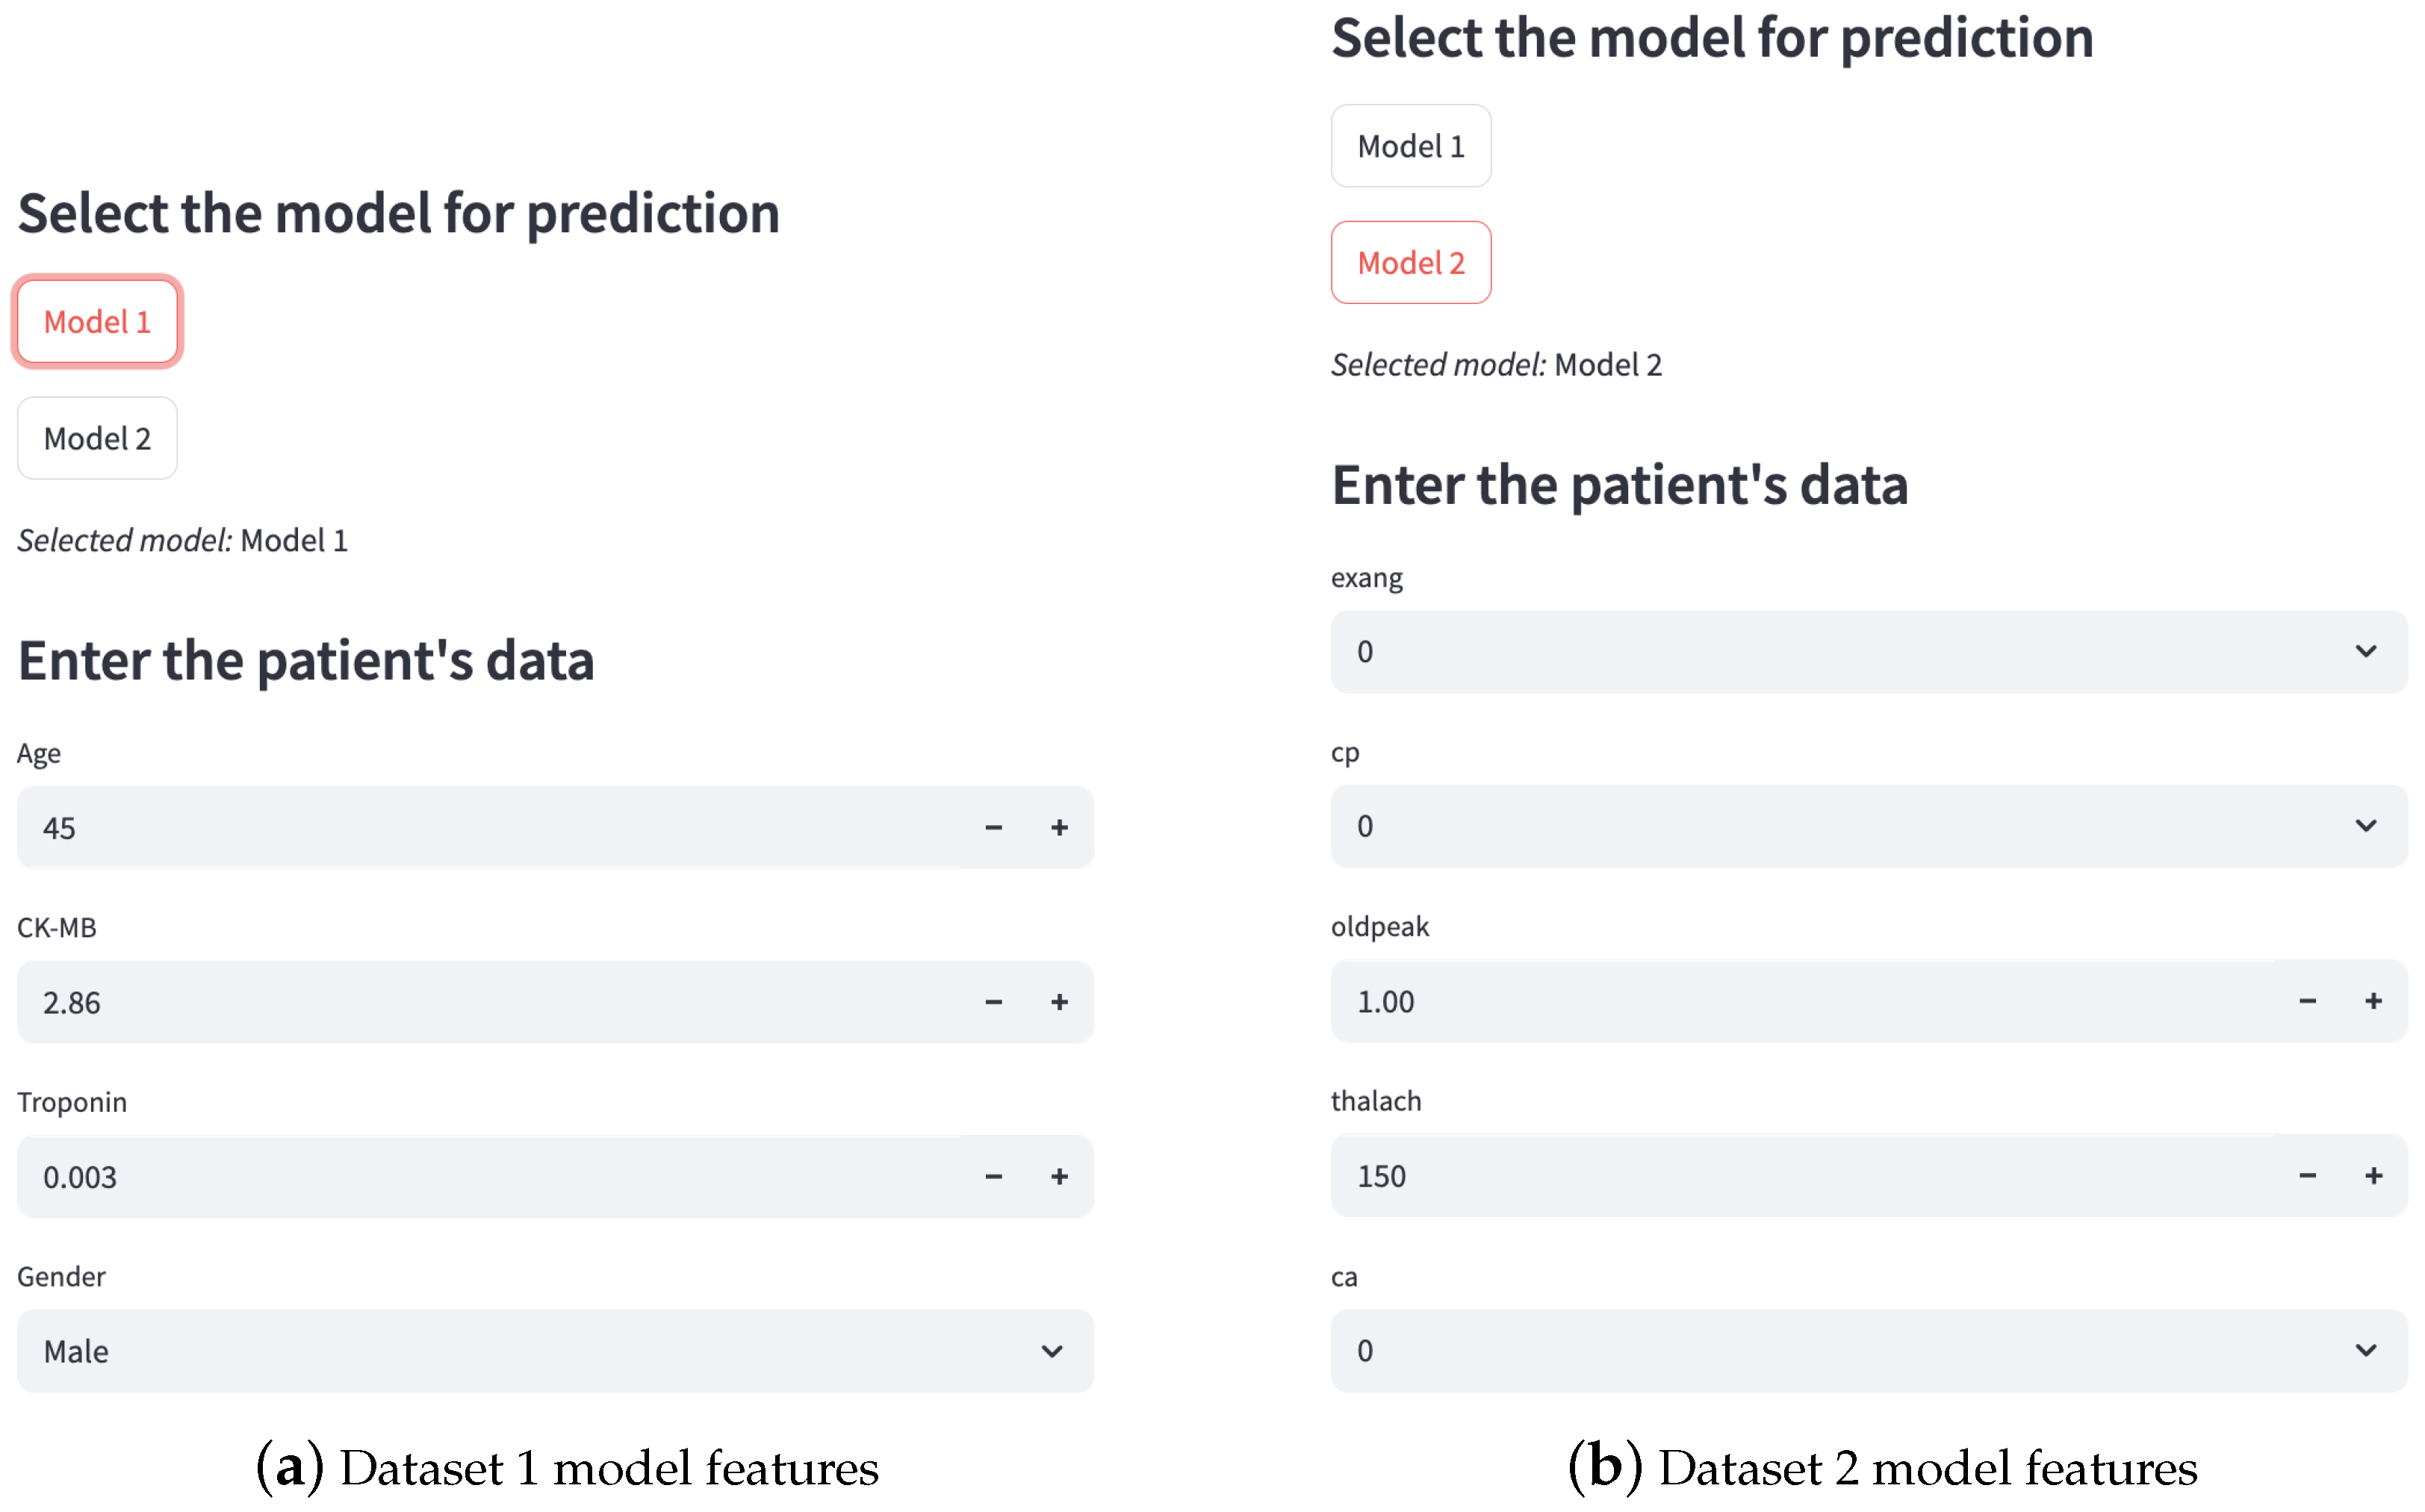This screenshot has width=2425, height=1512.
Task: Increase the thalach value with plus
Action: (2373, 1175)
